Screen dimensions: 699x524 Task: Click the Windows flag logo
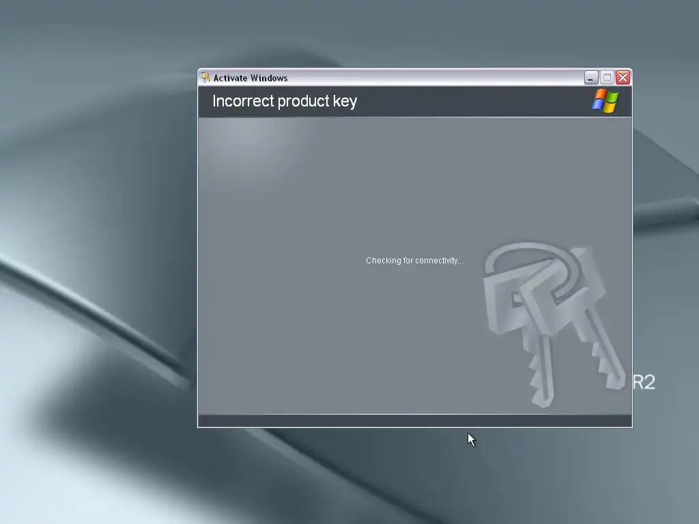tap(605, 101)
